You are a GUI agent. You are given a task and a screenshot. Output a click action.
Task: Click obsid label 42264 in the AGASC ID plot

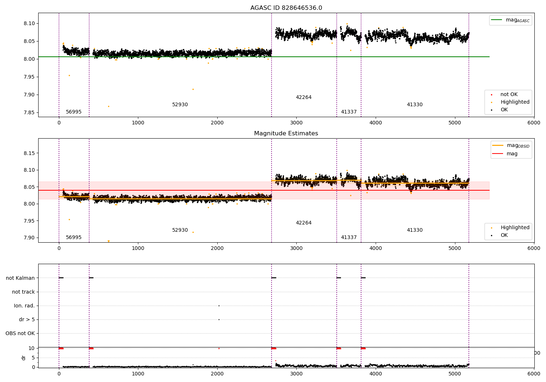[304, 98]
